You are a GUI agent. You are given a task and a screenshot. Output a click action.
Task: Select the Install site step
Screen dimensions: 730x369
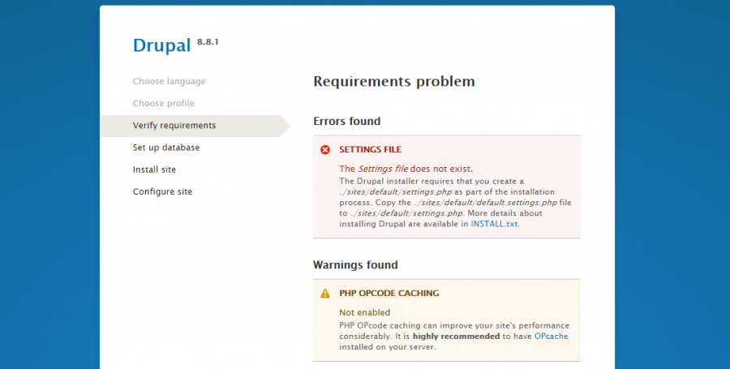pos(154,169)
